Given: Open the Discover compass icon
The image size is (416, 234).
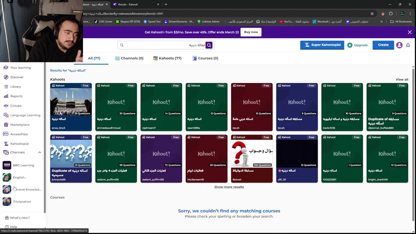Looking at the screenshot, I should (6, 77).
